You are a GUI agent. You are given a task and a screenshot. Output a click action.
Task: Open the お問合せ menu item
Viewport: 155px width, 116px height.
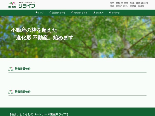pyautogui.click(x=115, y=13)
